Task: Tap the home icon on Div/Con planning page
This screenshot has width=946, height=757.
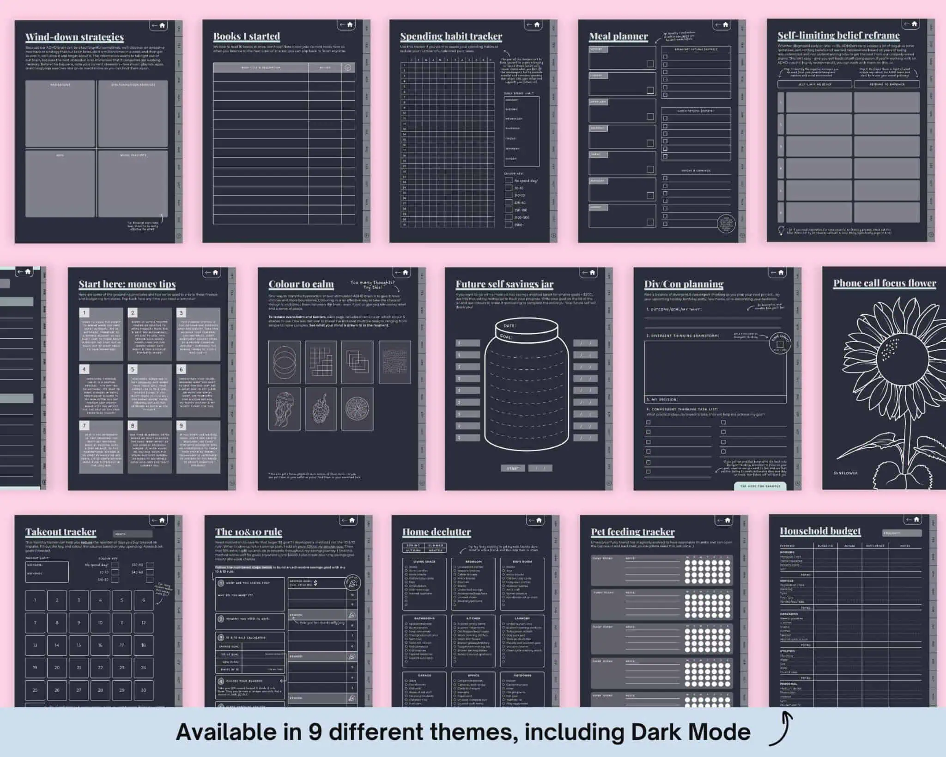Action: pos(781,273)
